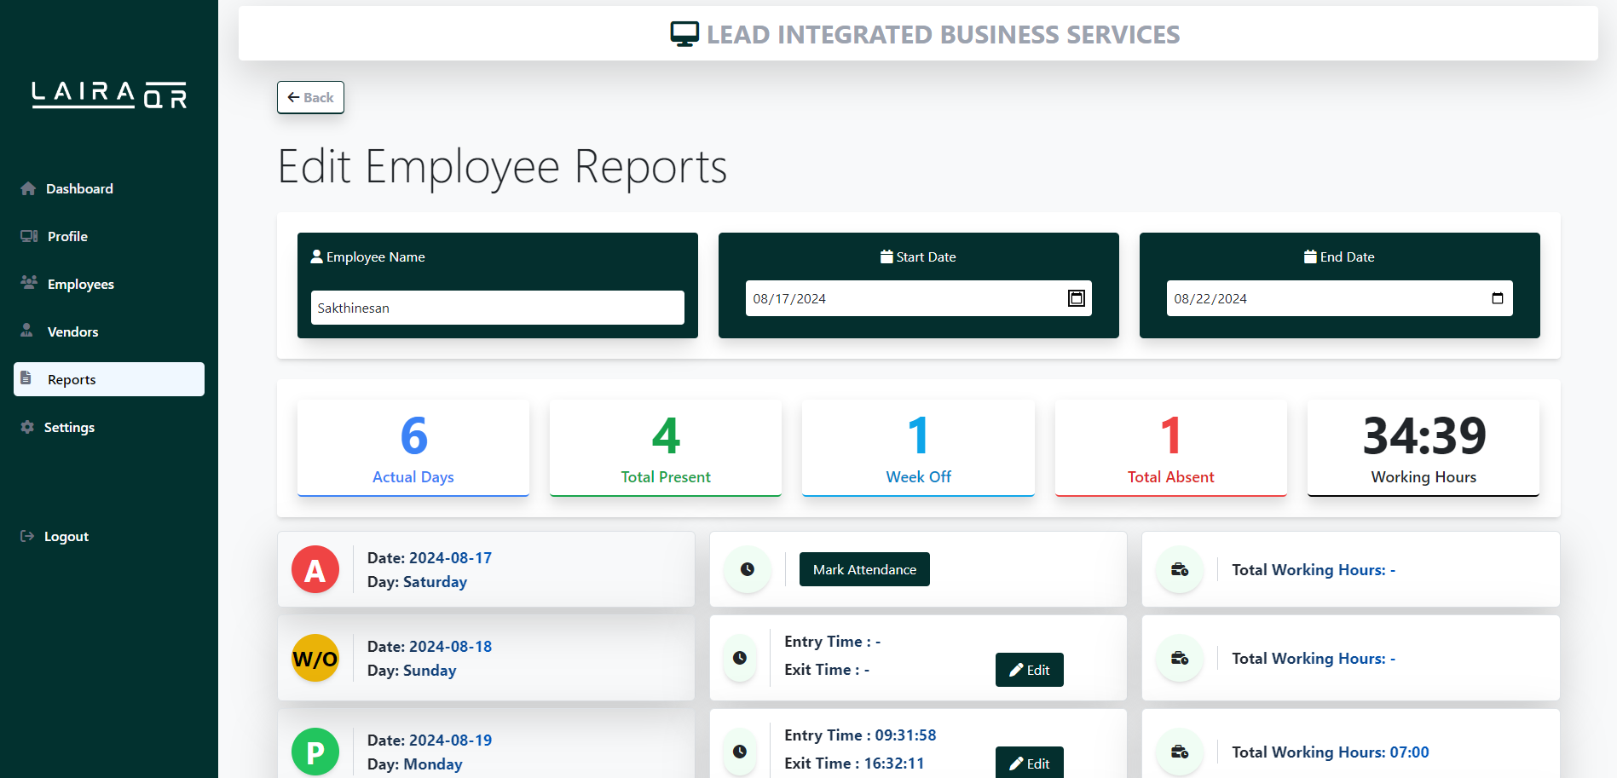Click the red Absent status badge for 2024-08-17

[315, 569]
